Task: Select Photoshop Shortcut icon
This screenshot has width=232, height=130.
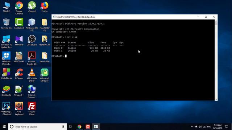Action: pyautogui.click(x=7, y=109)
